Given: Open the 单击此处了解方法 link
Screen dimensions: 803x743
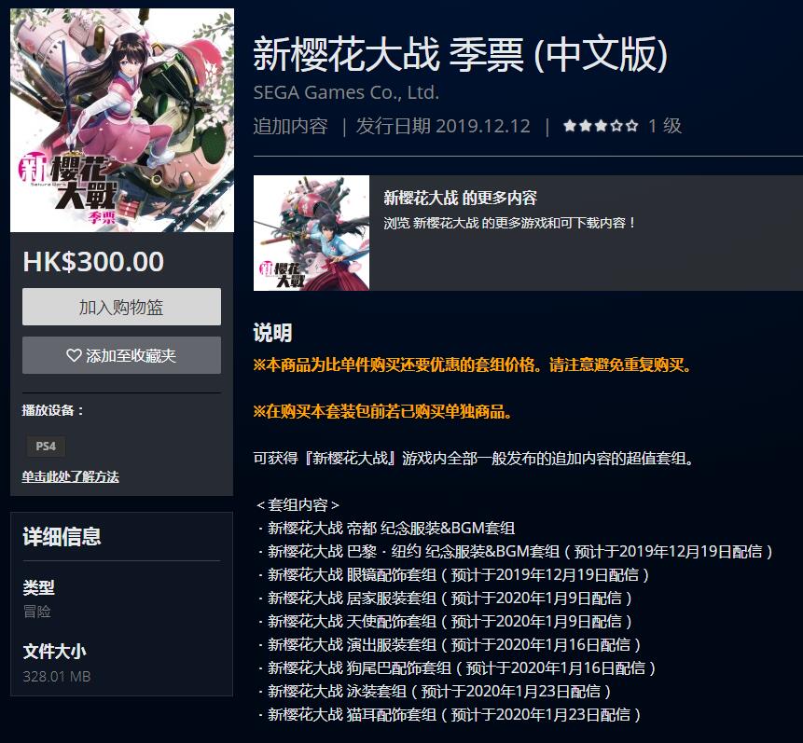Looking at the screenshot, I should (x=70, y=476).
